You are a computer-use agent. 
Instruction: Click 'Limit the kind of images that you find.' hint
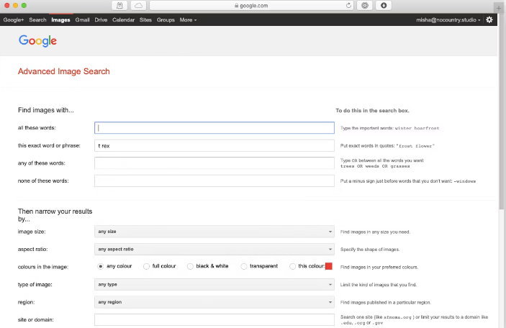click(379, 285)
